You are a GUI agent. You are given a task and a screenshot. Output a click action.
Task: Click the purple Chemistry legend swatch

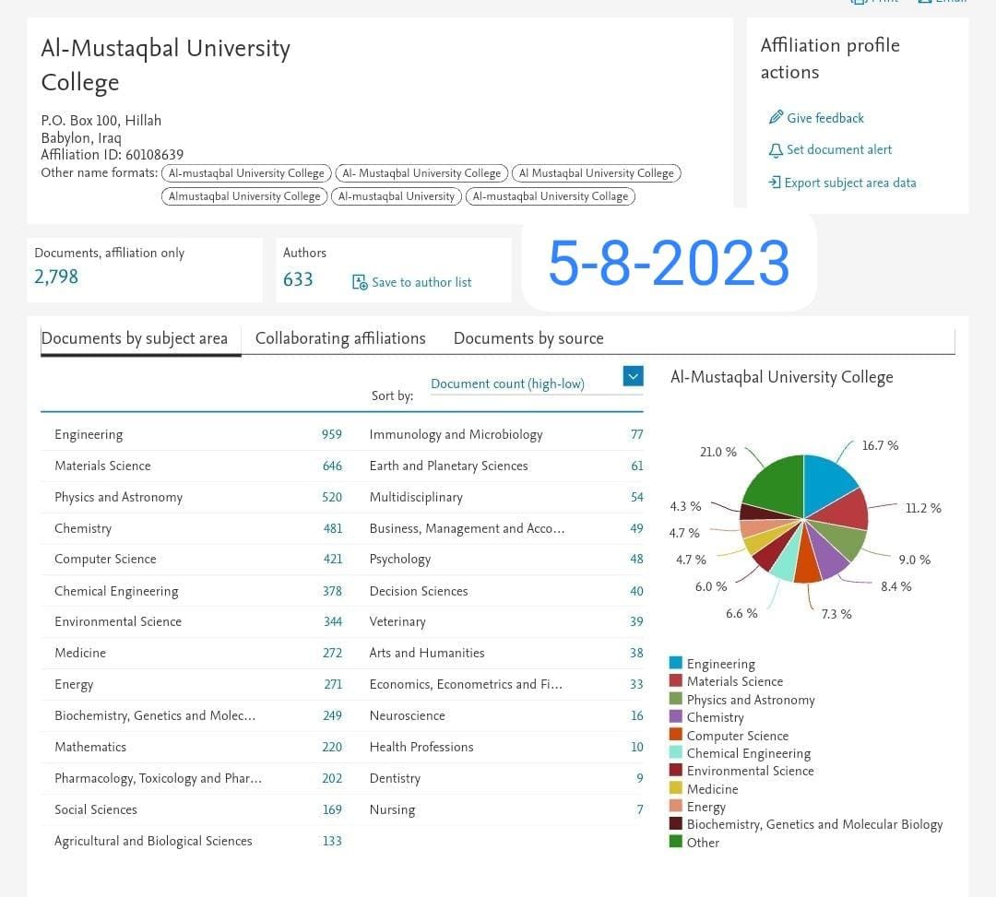click(676, 716)
